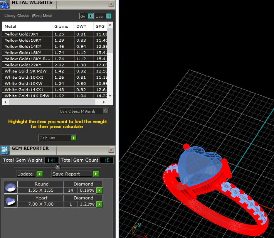274x238 pixels.
Task: Click the 7.00 X 7.00 size cell
Action: coord(41,204)
